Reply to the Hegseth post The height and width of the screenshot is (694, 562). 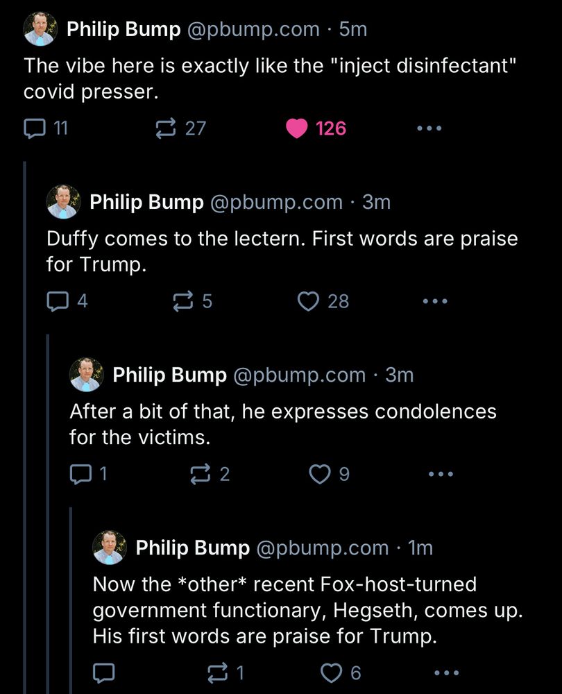[105, 672]
